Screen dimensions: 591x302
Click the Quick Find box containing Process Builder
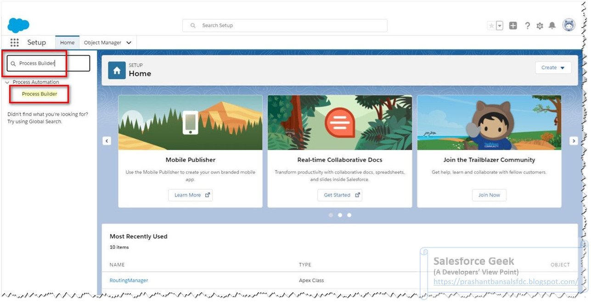(x=48, y=63)
